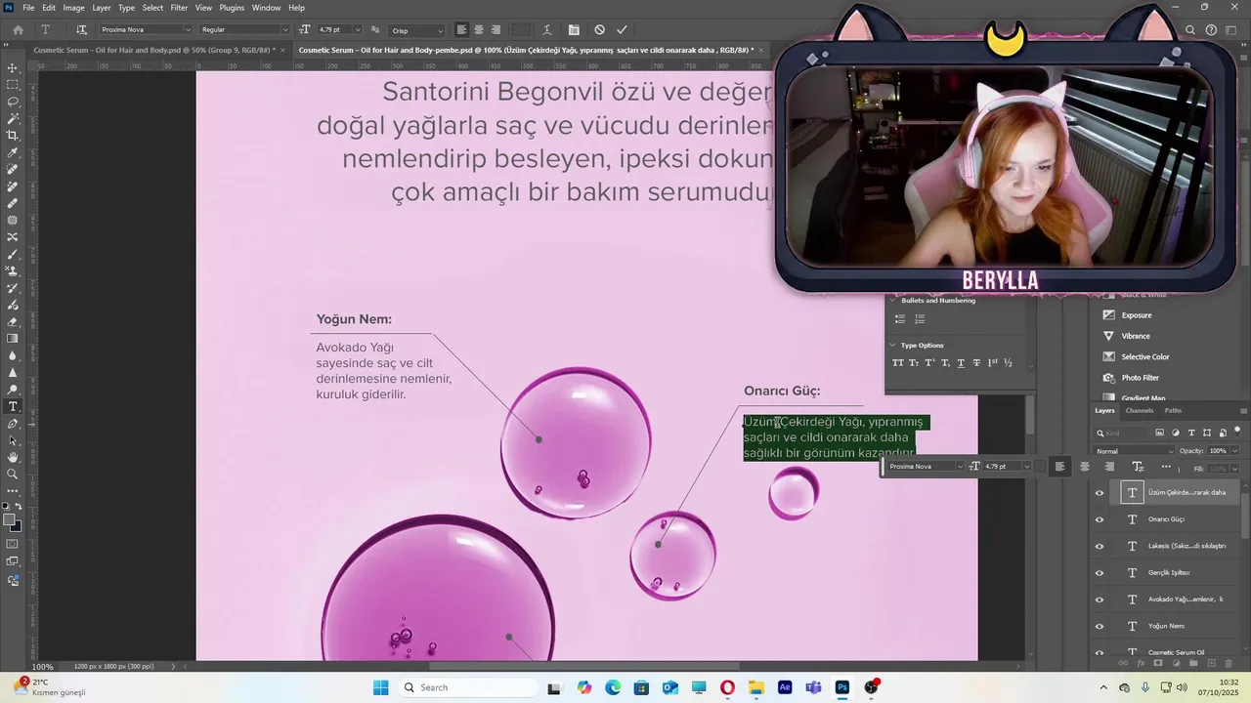This screenshot has width=1251, height=703.
Task: Hide the Yoğun Nem: layer
Action: 1100,626
